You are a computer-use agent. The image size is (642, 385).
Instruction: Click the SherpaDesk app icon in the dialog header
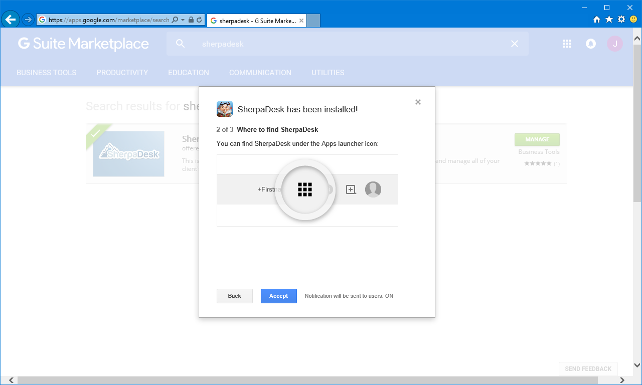[224, 109]
